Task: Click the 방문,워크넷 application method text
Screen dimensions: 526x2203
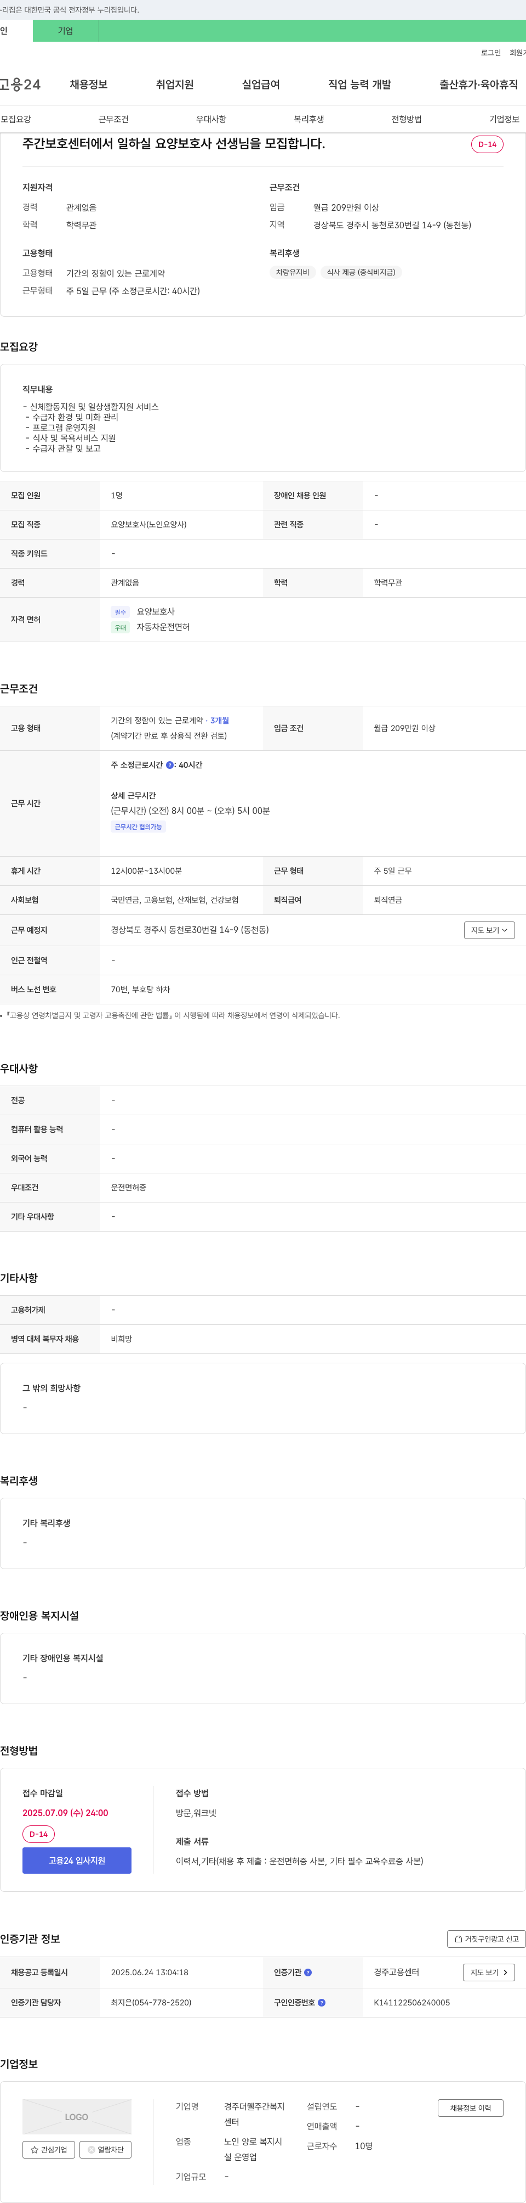Action: (196, 1813)
